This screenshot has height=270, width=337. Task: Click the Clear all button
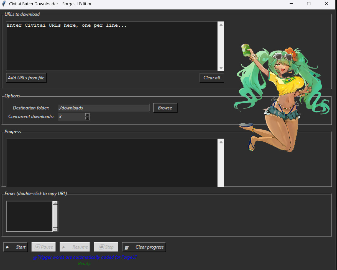tap(212, 78)
